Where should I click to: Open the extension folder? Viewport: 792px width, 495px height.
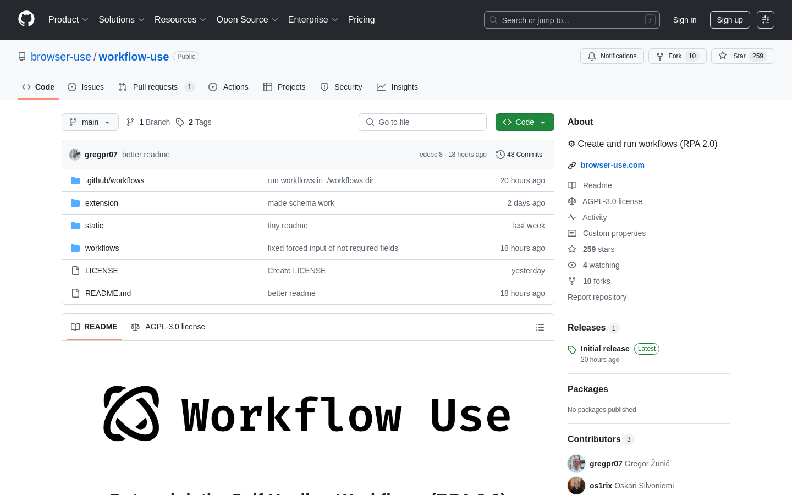coord(102,203)
